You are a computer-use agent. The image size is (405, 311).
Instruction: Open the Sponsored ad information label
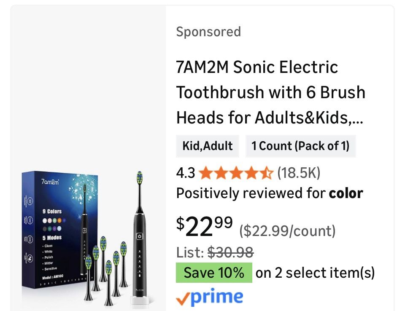[208, 32]
